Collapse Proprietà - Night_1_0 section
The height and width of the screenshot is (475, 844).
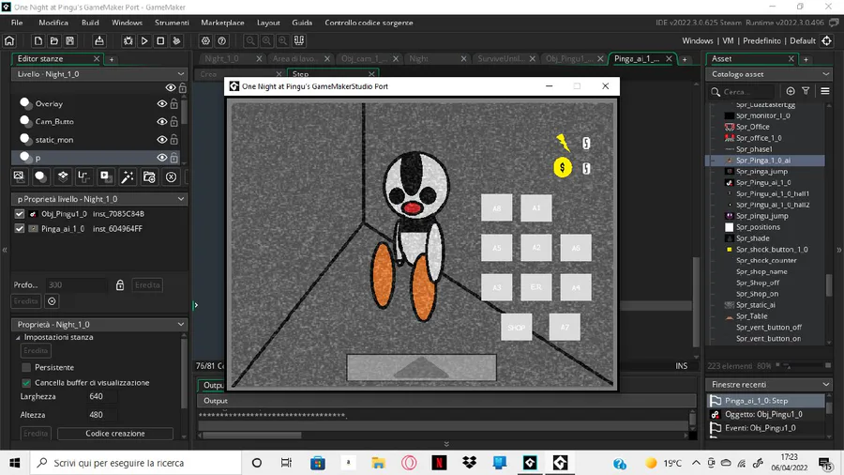point(181,324)
